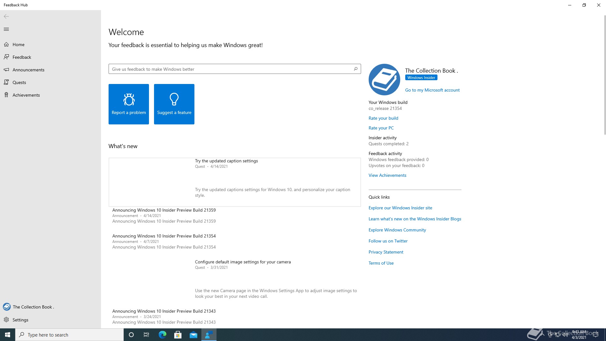Open the Privacy Statement link
Screen dimensions: 606x341
pyautogui.click(x=386, y=252)
